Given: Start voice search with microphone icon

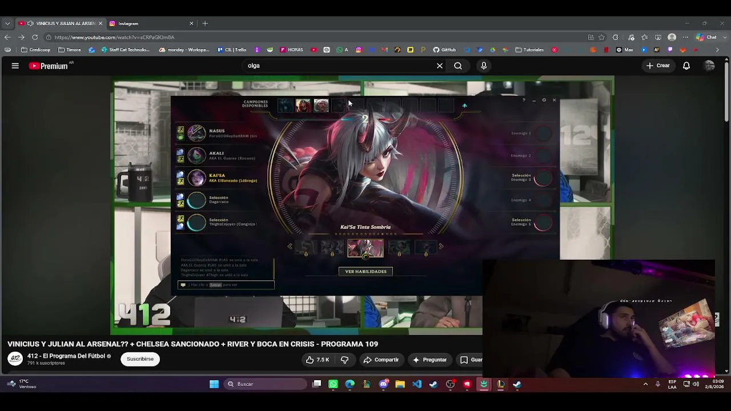Looking at the screenshot, I should (x=484, y=66).
